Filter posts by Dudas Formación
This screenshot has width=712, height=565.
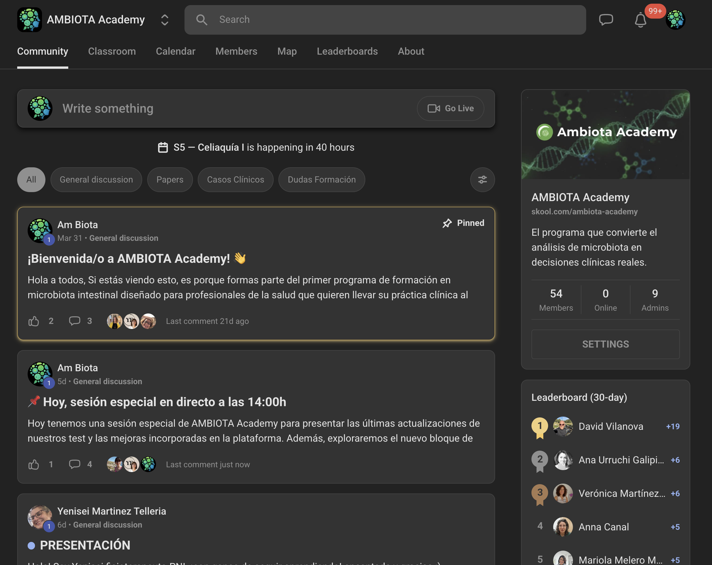322,180
